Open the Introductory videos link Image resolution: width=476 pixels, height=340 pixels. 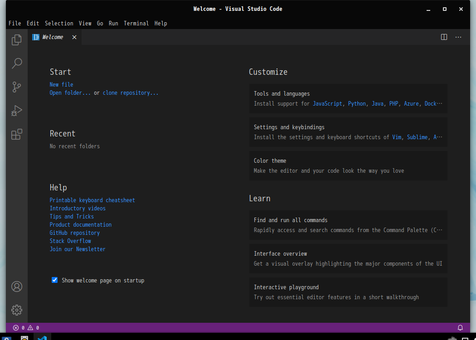[x=78, y=208]
